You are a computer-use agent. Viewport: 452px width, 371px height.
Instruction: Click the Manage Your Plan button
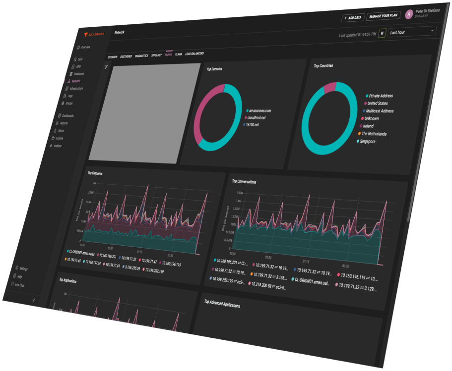[x=383, y=16]
